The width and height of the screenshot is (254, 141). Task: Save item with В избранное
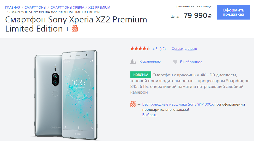(x=191, y=62)
